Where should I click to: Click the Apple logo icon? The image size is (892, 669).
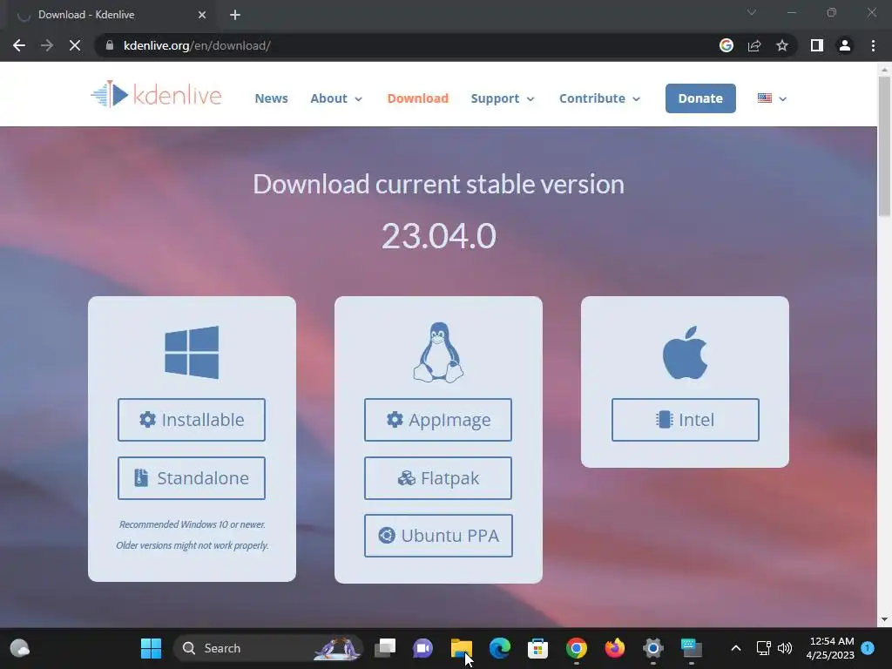685,352
